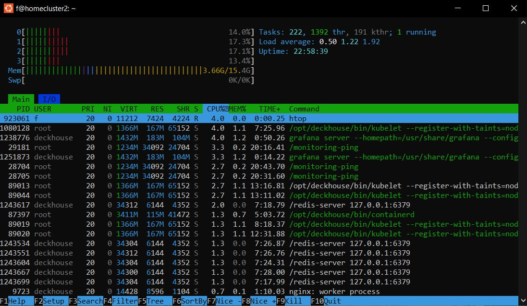
Task: Open F2 Setup menu
Action: click(x=51, y=301)
